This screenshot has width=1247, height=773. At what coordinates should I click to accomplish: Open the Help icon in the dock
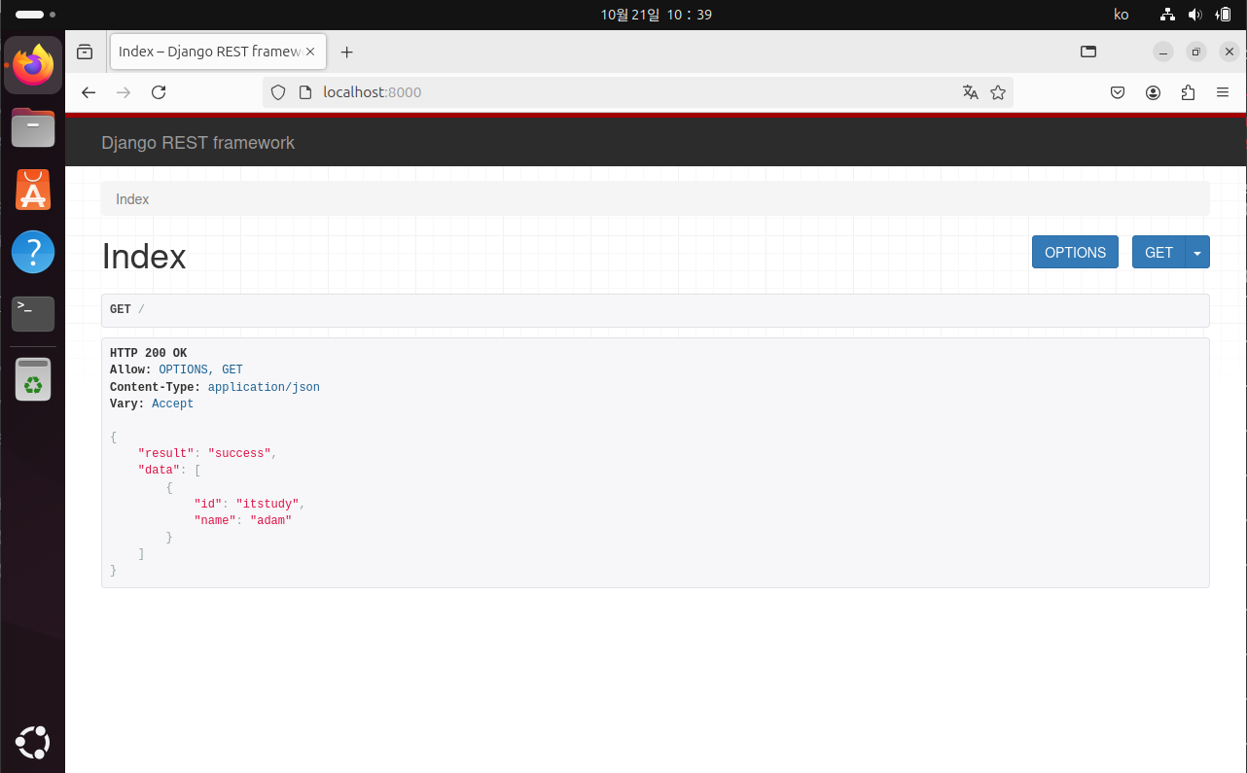click(33, 252)
